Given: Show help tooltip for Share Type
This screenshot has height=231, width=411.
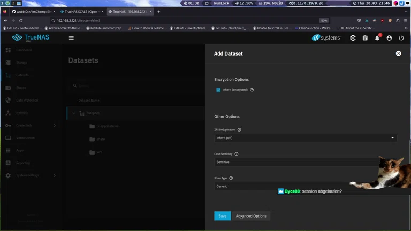Looking at the screenshot, I should 231,178.
